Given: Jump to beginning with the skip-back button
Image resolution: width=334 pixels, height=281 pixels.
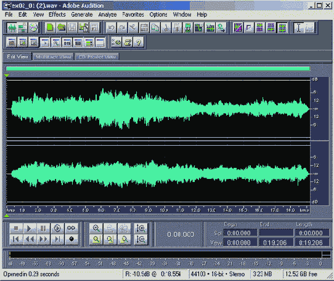Looking at the screenshot, I should [x=16, y=239].
